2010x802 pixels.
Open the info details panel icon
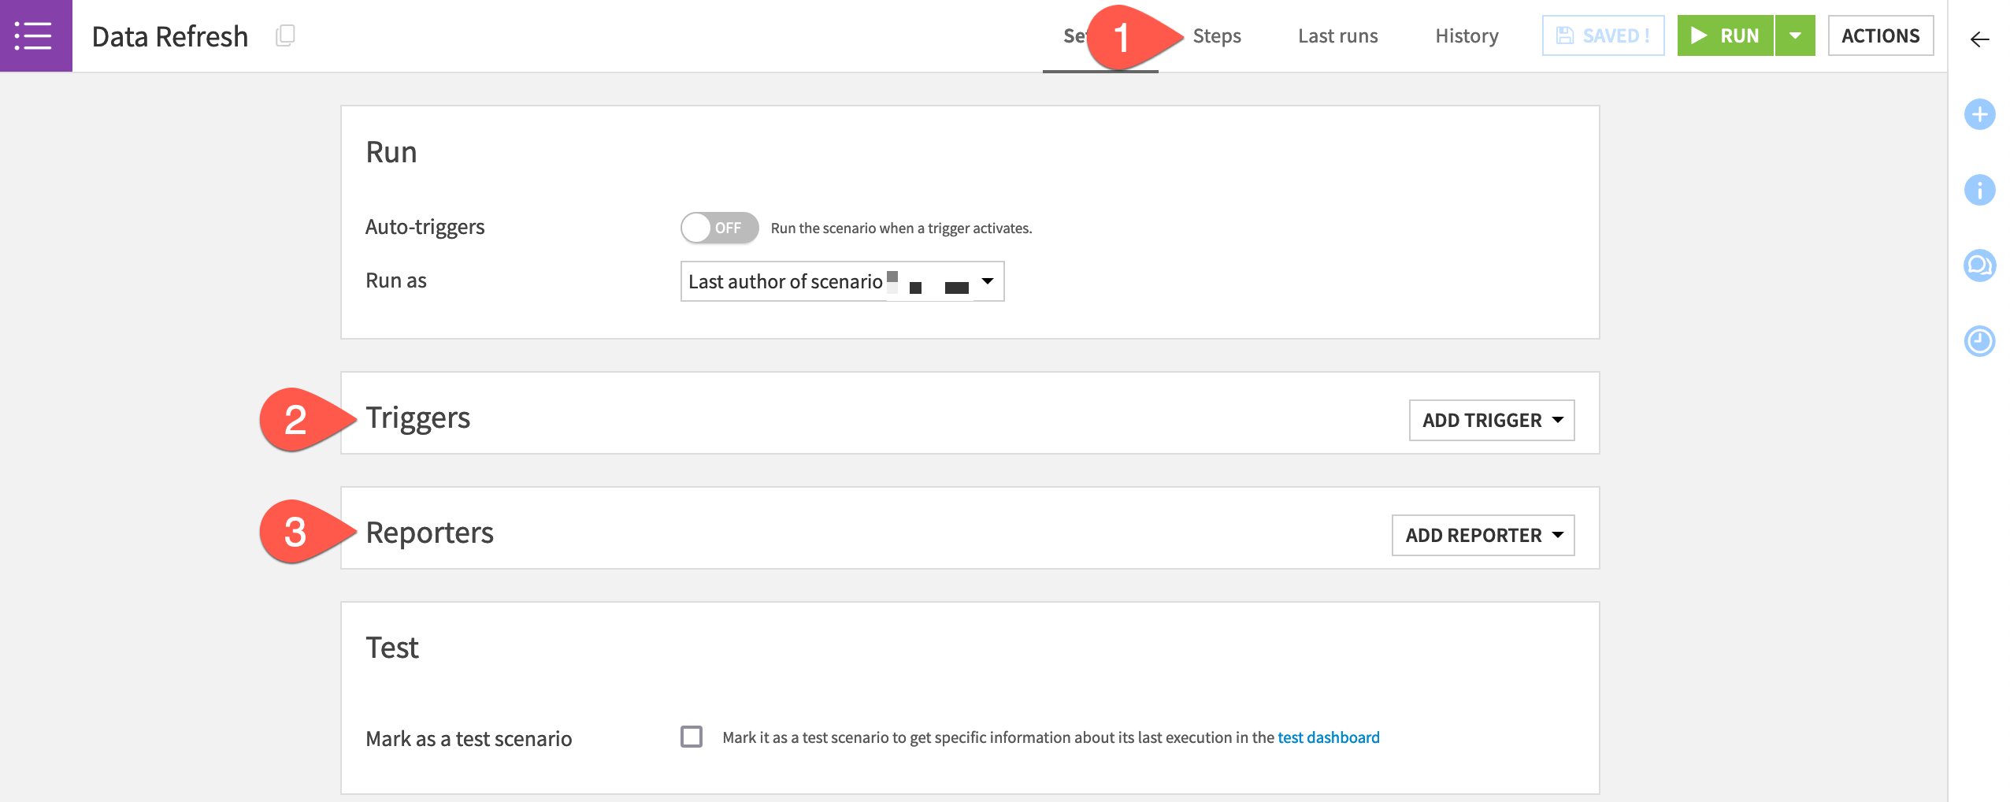click(1978, 190)
